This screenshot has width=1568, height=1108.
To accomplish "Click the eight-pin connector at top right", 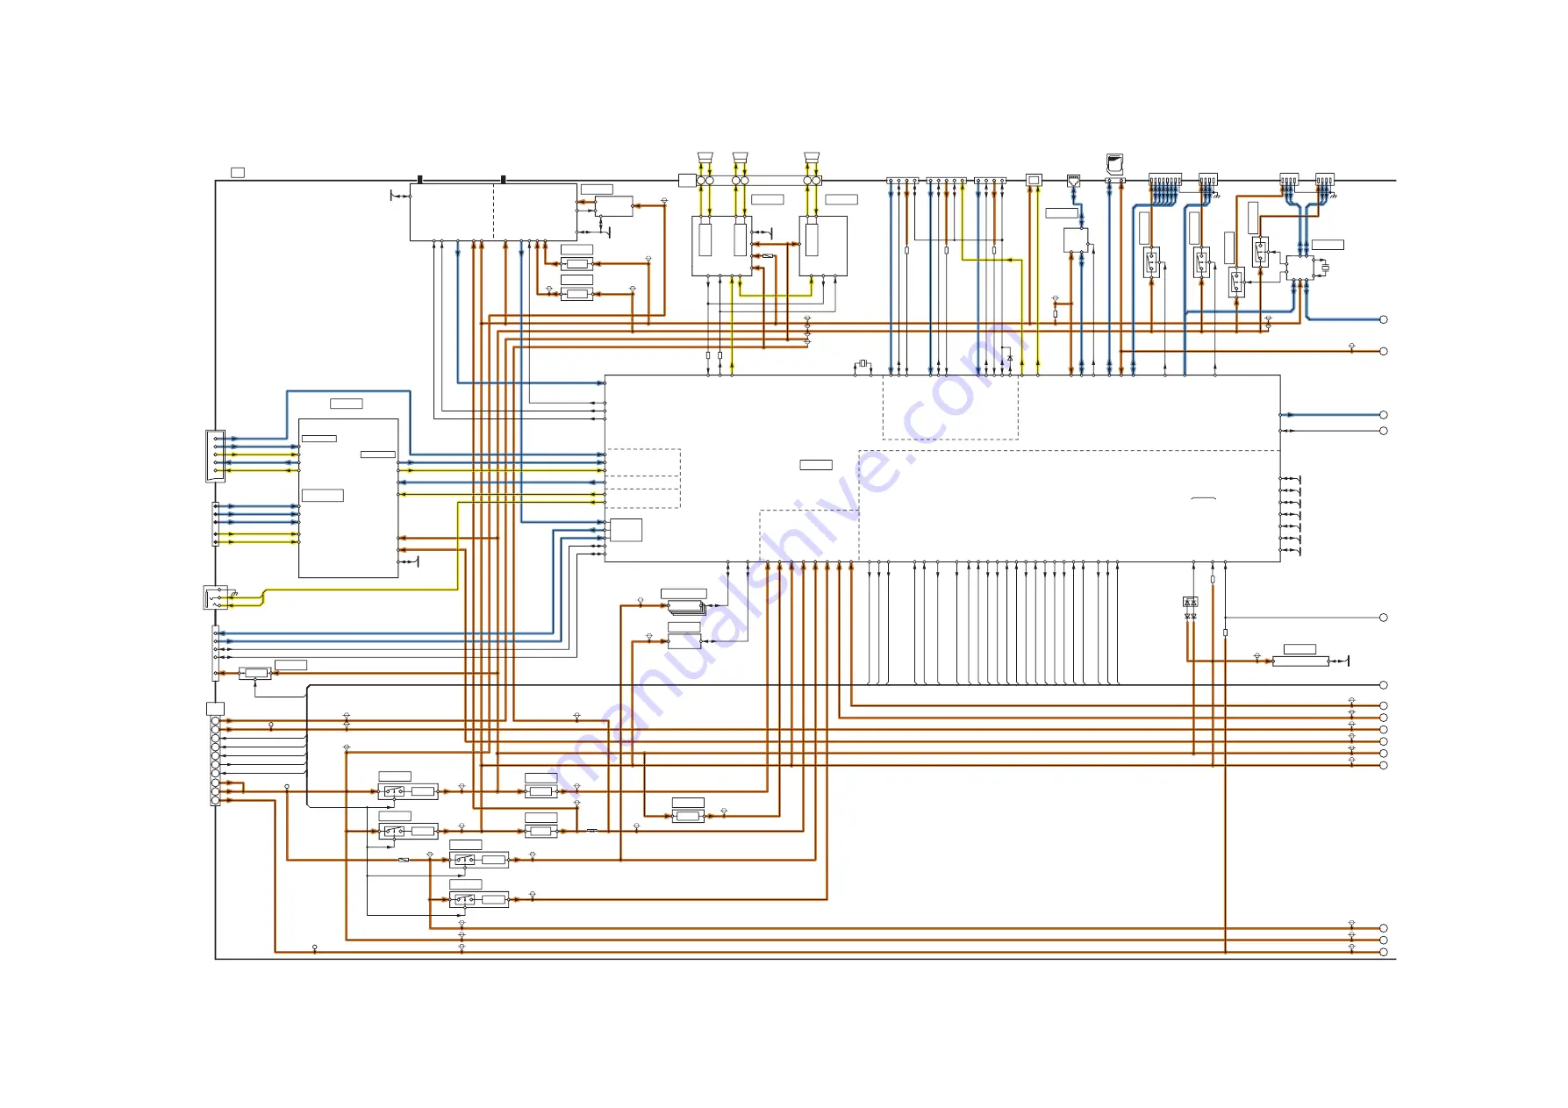I will [1165, 180].
